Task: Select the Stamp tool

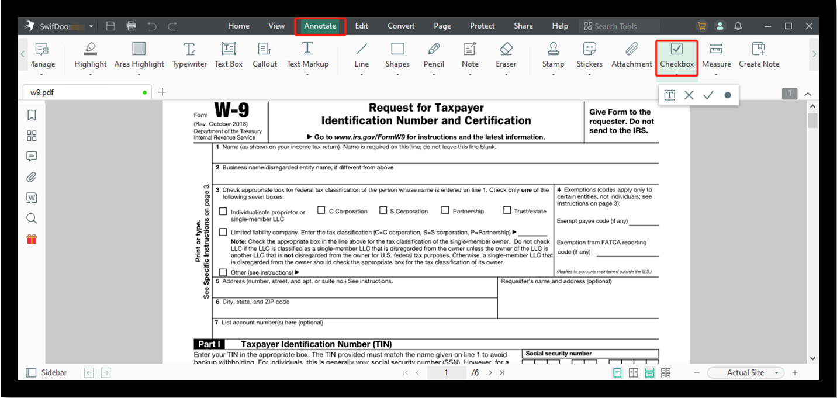Action: click(x=553, y=55)
